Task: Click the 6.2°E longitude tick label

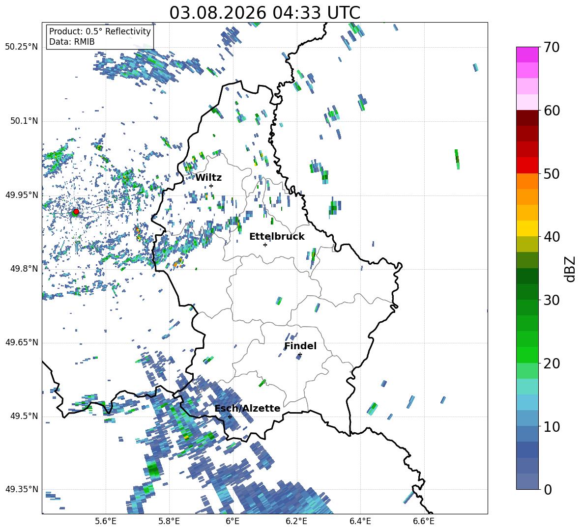Action: point(296,521)
